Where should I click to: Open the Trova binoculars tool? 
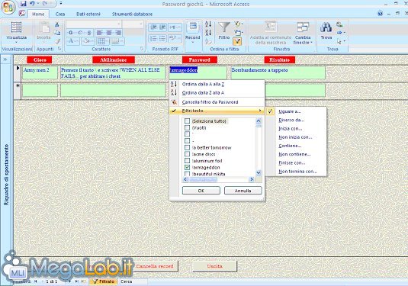(x=326, y=27)
